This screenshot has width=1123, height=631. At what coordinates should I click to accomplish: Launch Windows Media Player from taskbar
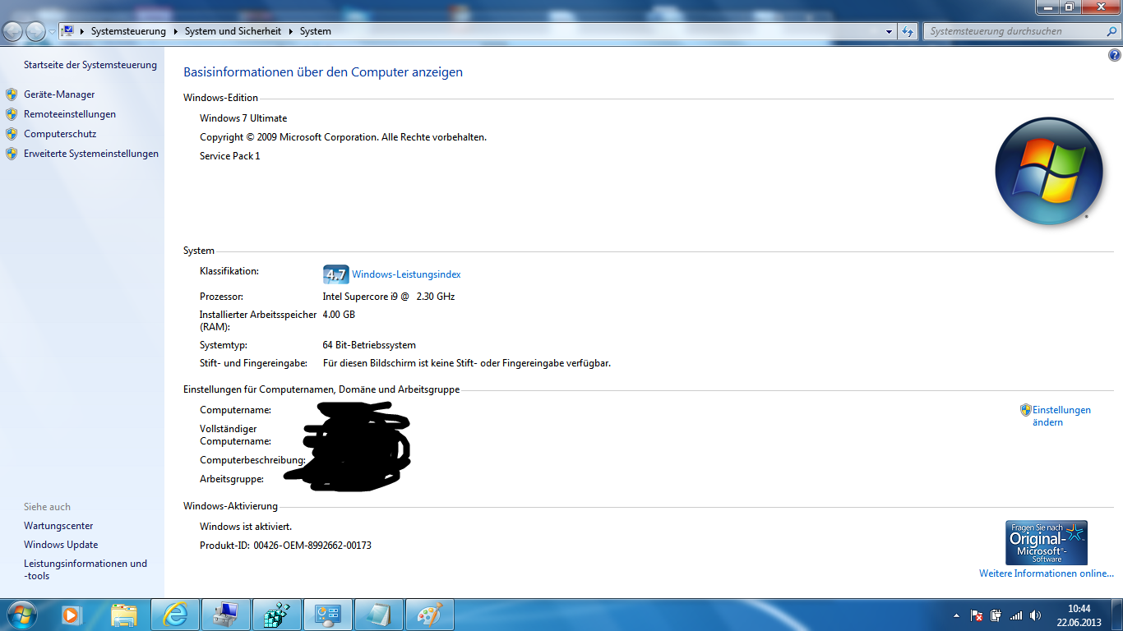72,615
